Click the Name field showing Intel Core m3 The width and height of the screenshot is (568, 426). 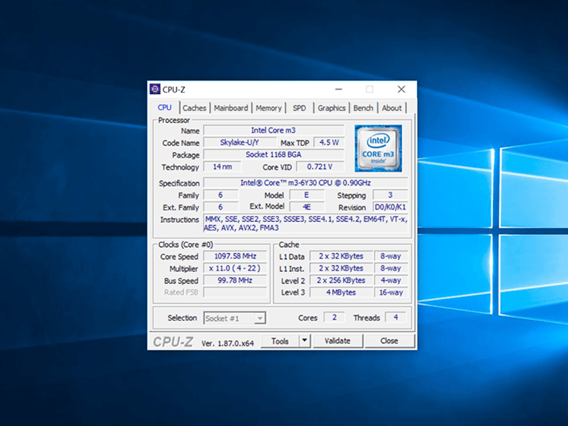(x=273, y=130)
